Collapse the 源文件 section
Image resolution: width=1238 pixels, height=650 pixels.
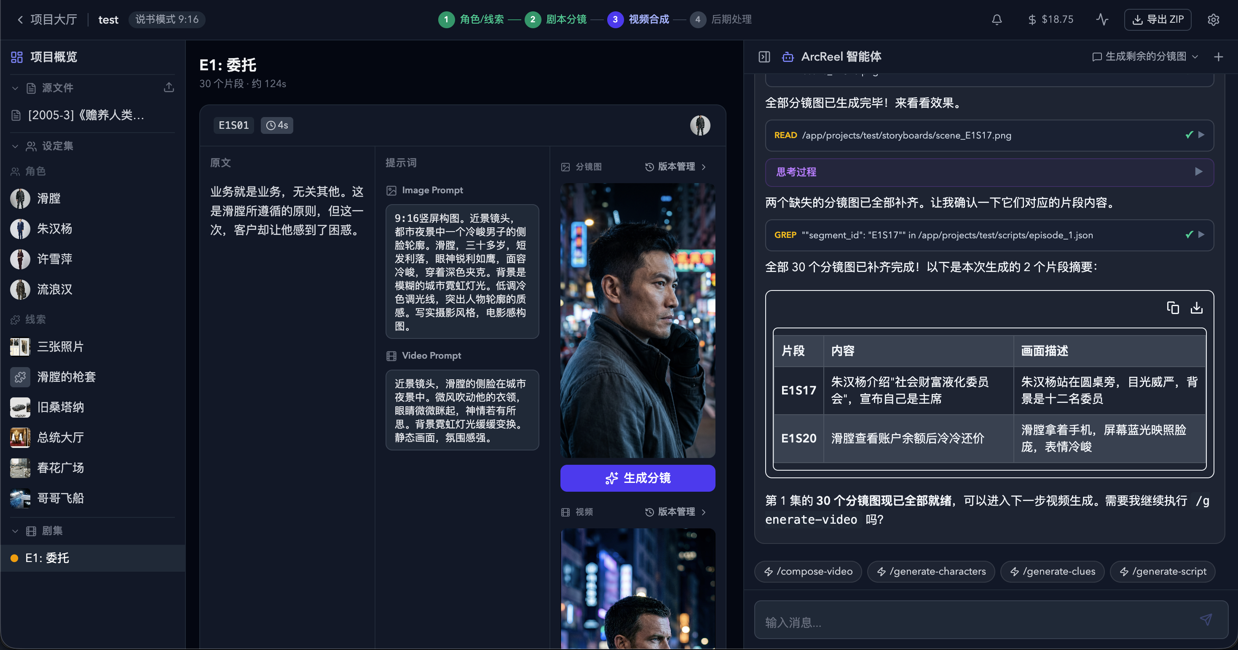[14, 88]
